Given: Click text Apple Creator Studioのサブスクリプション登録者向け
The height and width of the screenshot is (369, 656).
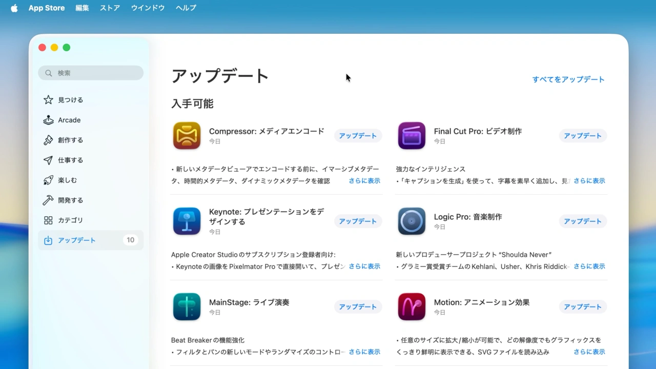Looking at the screenshot, I should pos(253,255).
